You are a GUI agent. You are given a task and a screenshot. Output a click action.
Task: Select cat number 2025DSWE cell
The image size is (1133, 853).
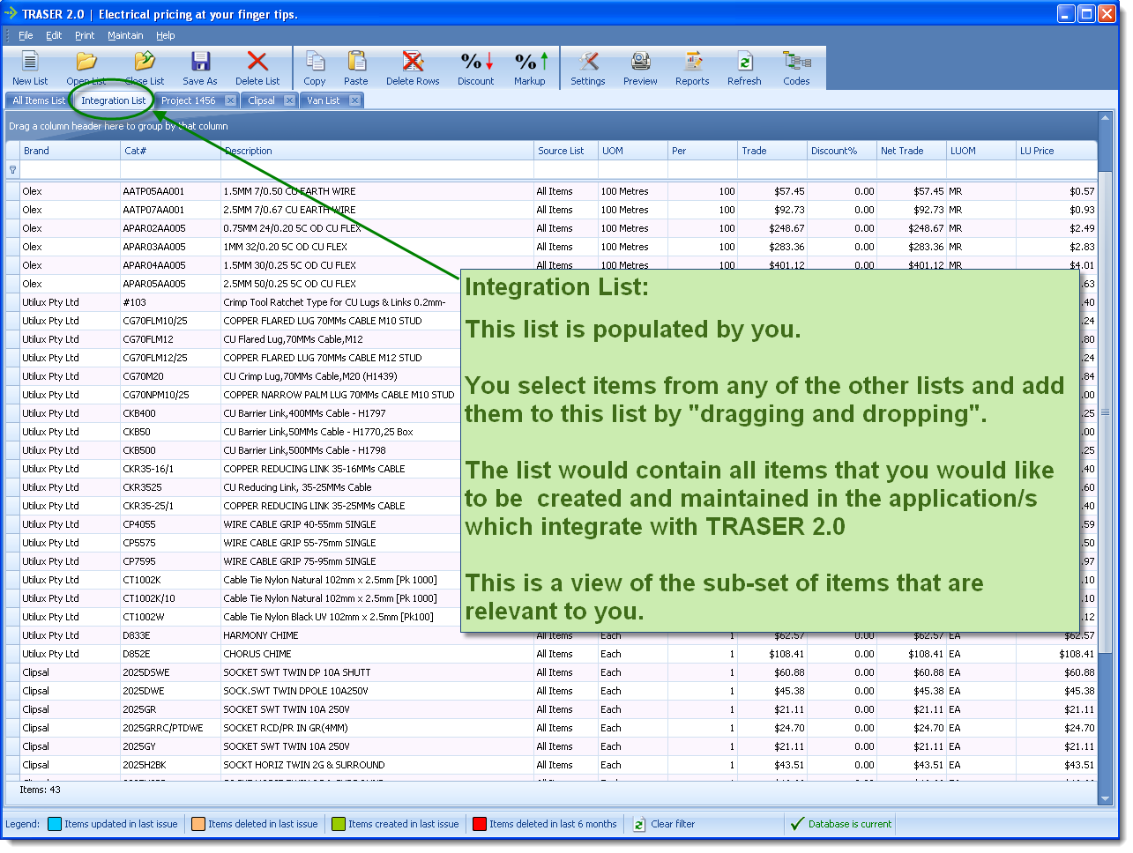tap(170, 672)
